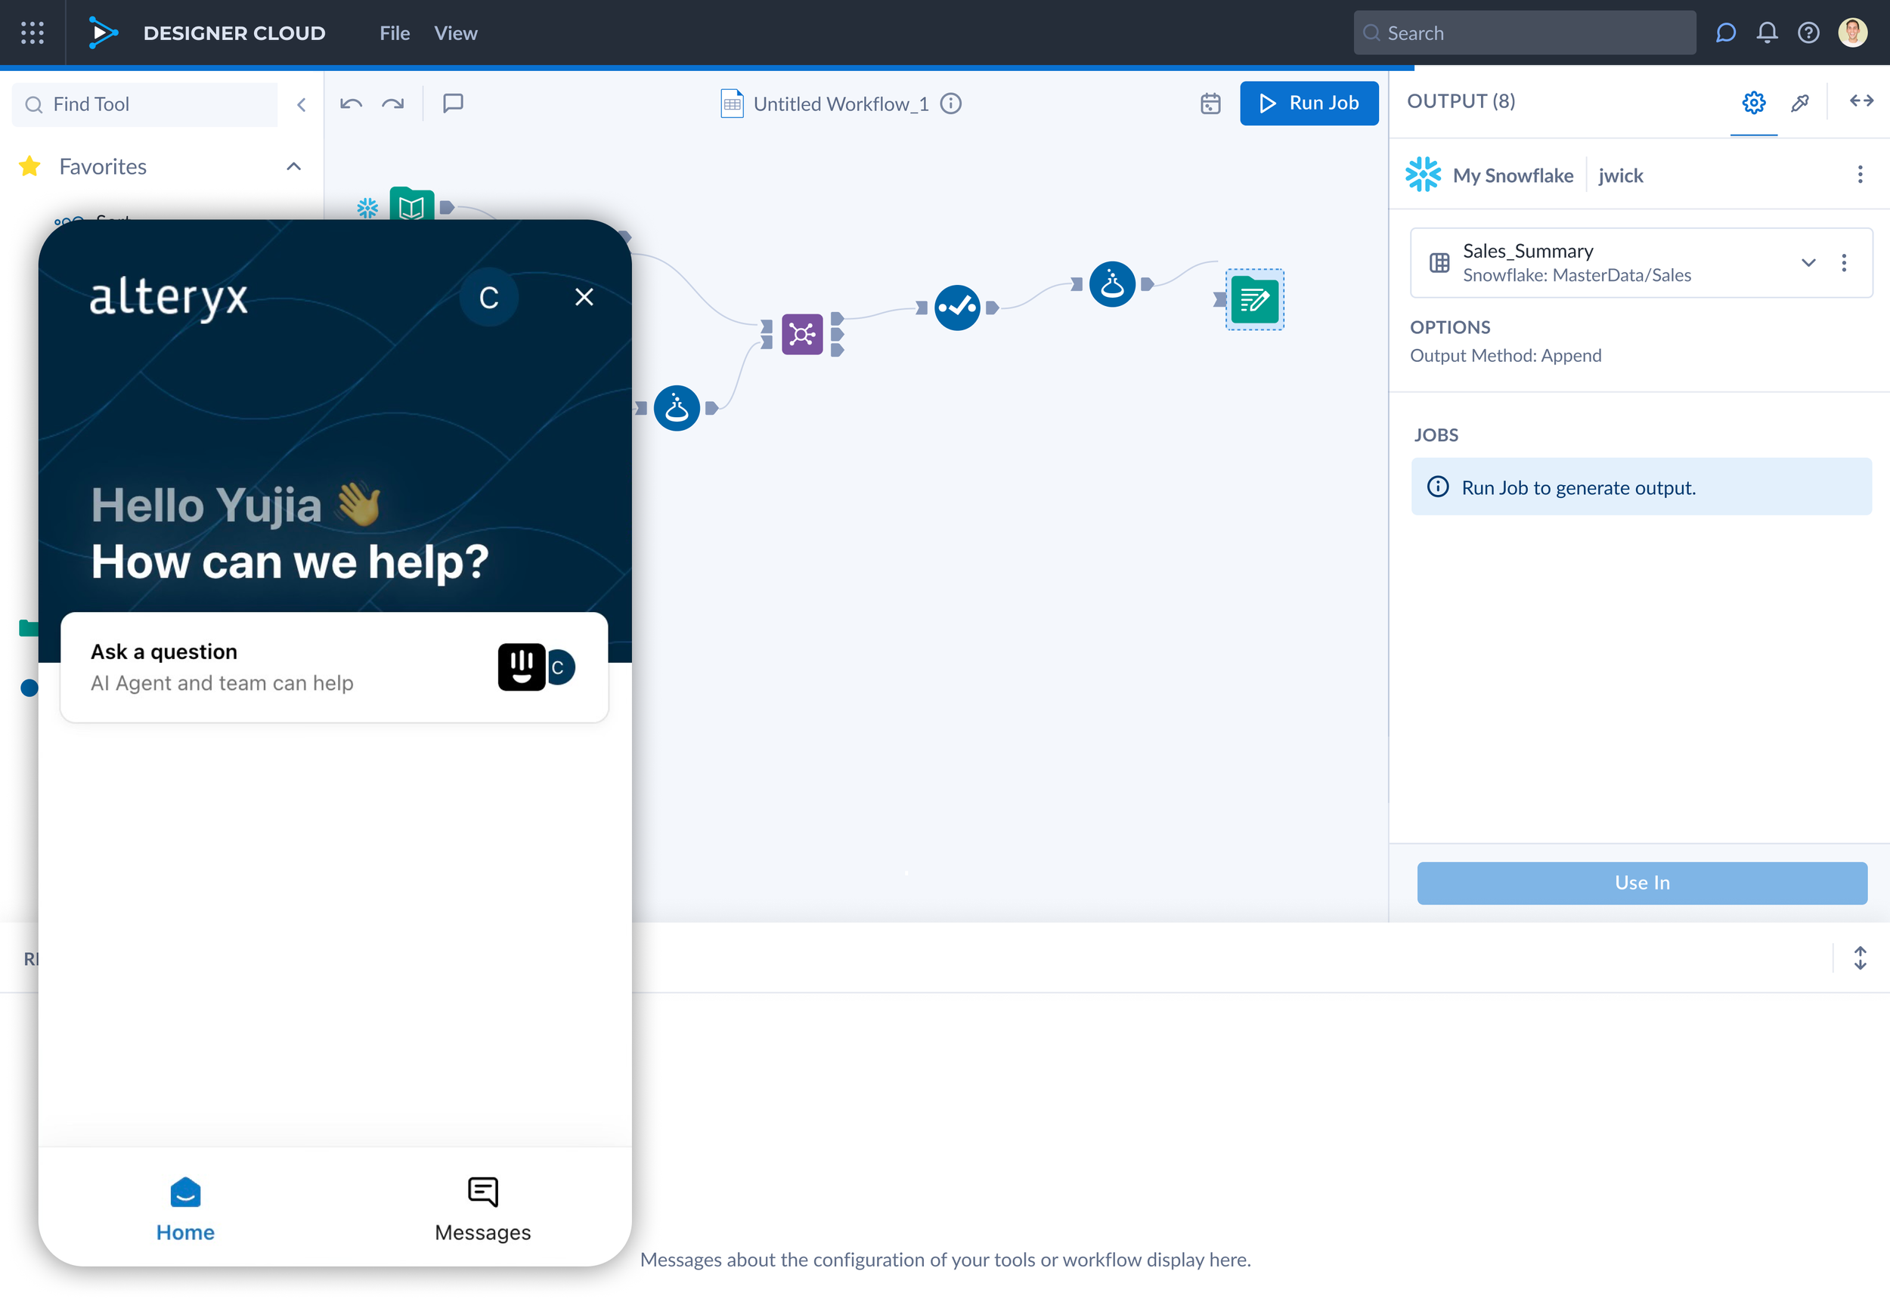Select the upper Formula tool node

click(x=1111, y=284)
